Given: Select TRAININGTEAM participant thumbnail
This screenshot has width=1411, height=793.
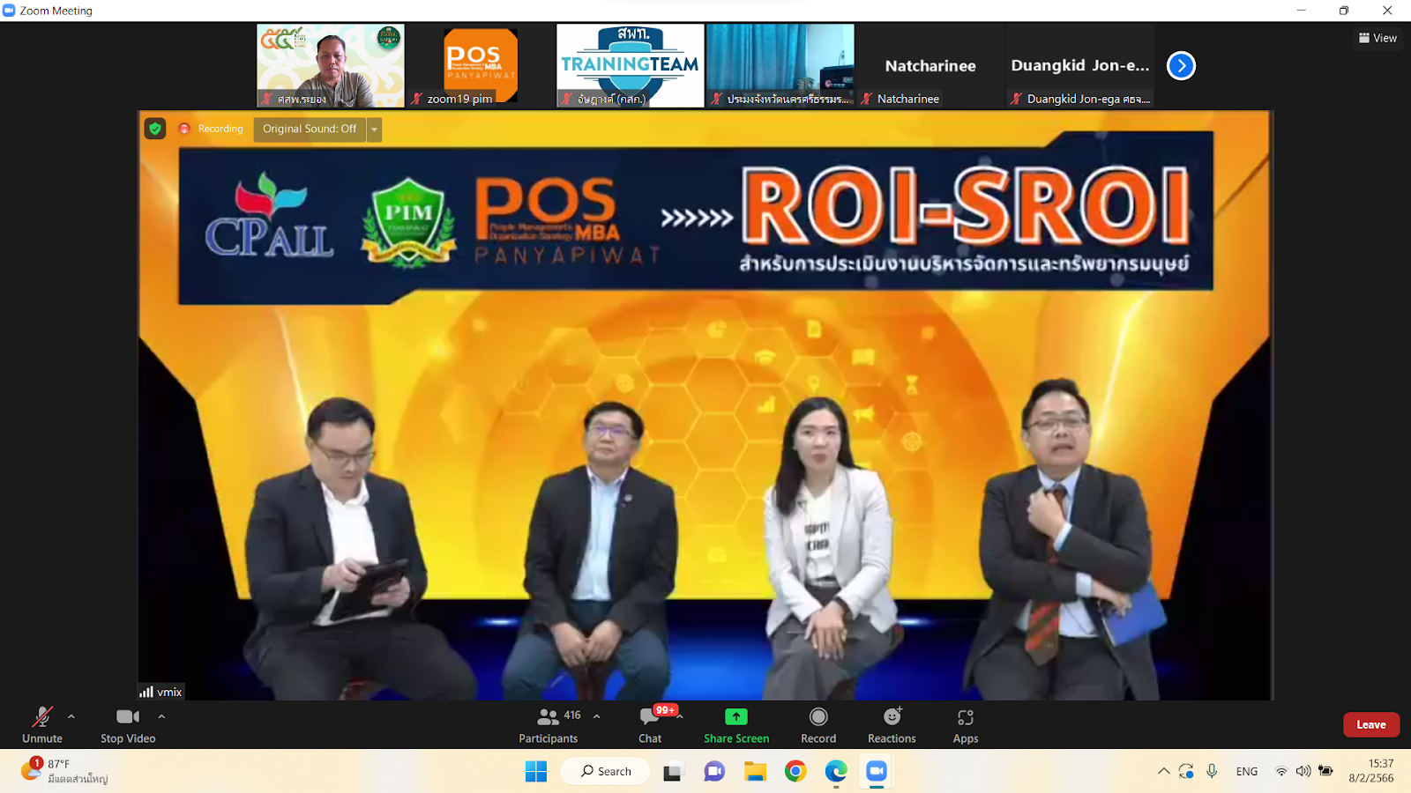Looking at the screenshot, I should point(631,65).
